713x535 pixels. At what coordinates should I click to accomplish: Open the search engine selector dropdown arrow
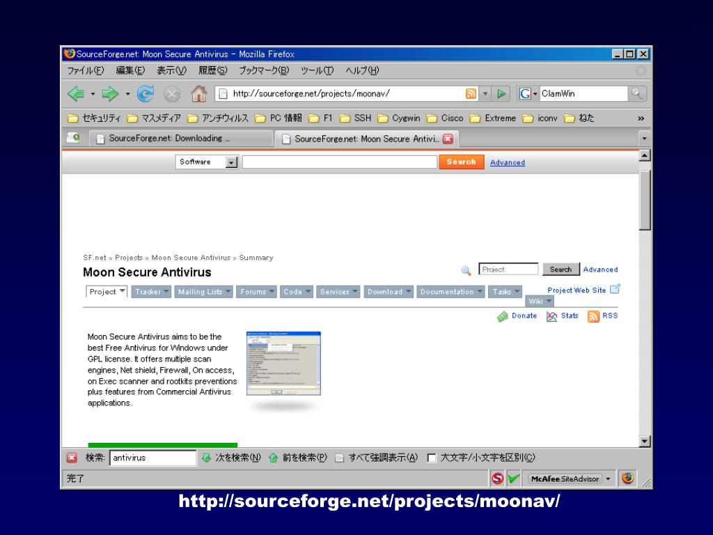(x=535, y=94)
